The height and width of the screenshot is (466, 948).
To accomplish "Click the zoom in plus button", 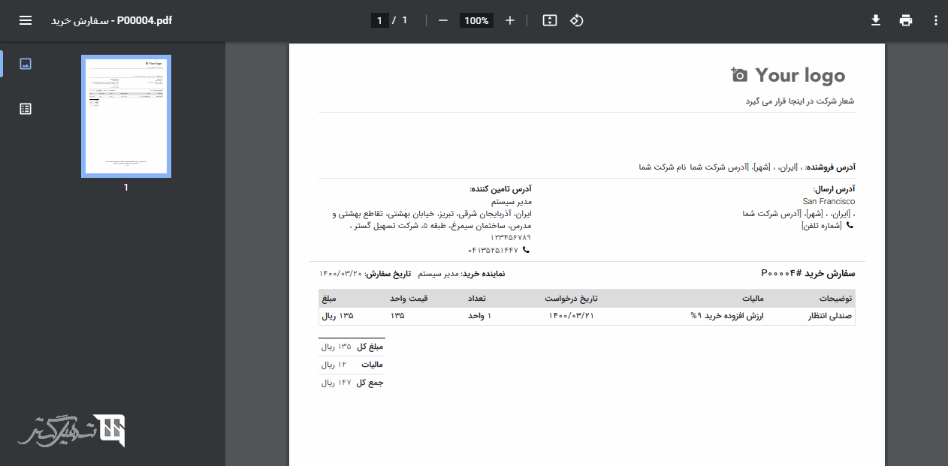I will [510, 20].
